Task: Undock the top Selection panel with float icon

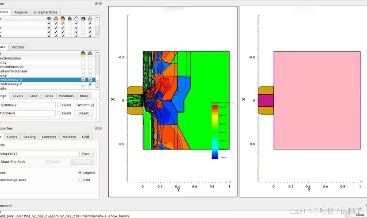Action: coord(97,4)
